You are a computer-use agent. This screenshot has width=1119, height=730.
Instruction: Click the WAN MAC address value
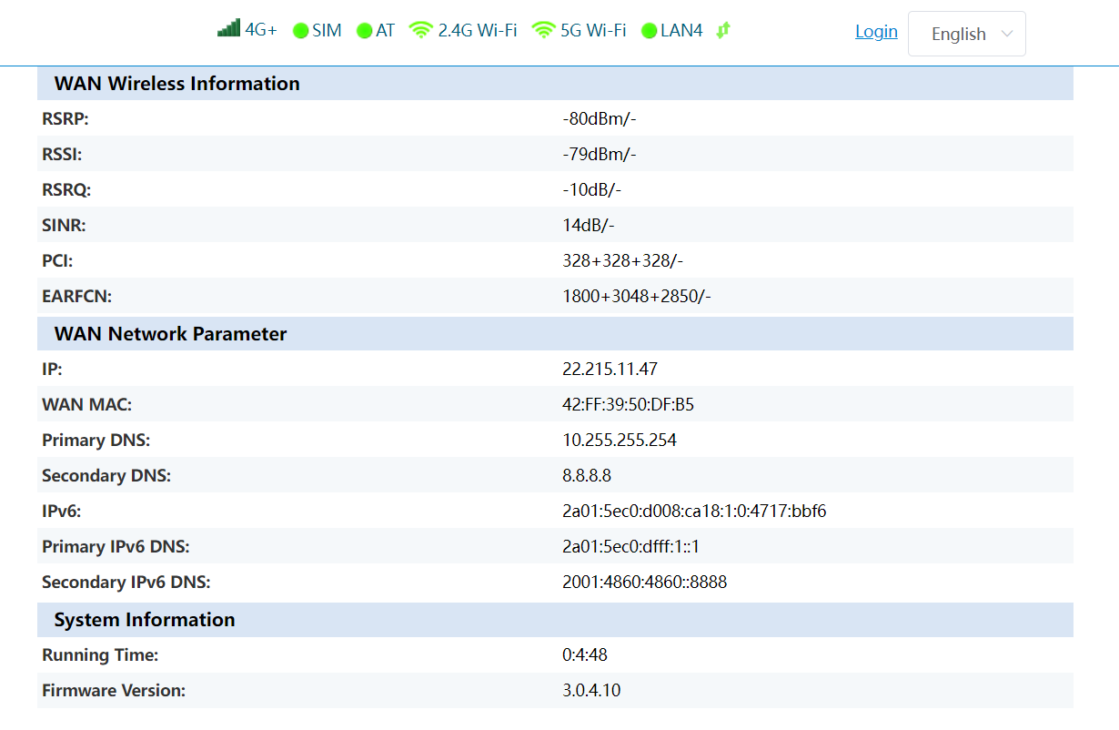(628, 405)
